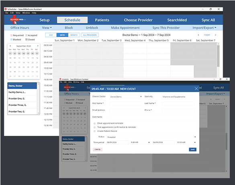Select Demo, Doctor in back window provider list

[x=22, y=86]
